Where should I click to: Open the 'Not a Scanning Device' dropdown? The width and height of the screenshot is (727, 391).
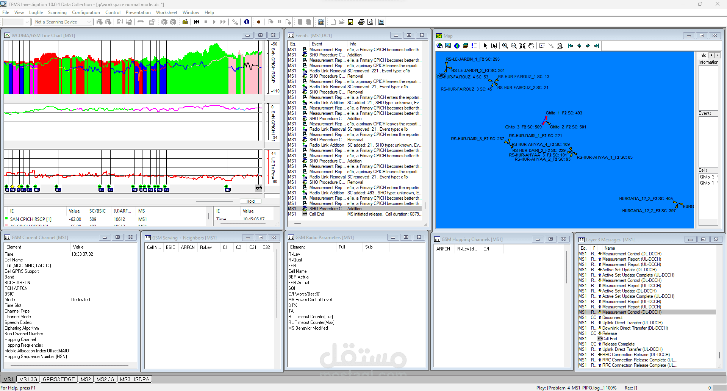pyautogui.click(x=89, y=22)
